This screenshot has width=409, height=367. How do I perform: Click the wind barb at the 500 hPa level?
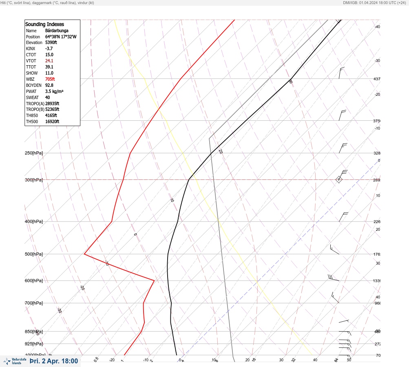335,250
